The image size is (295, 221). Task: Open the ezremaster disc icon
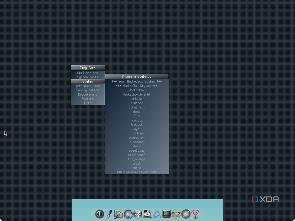click(176, 214)
